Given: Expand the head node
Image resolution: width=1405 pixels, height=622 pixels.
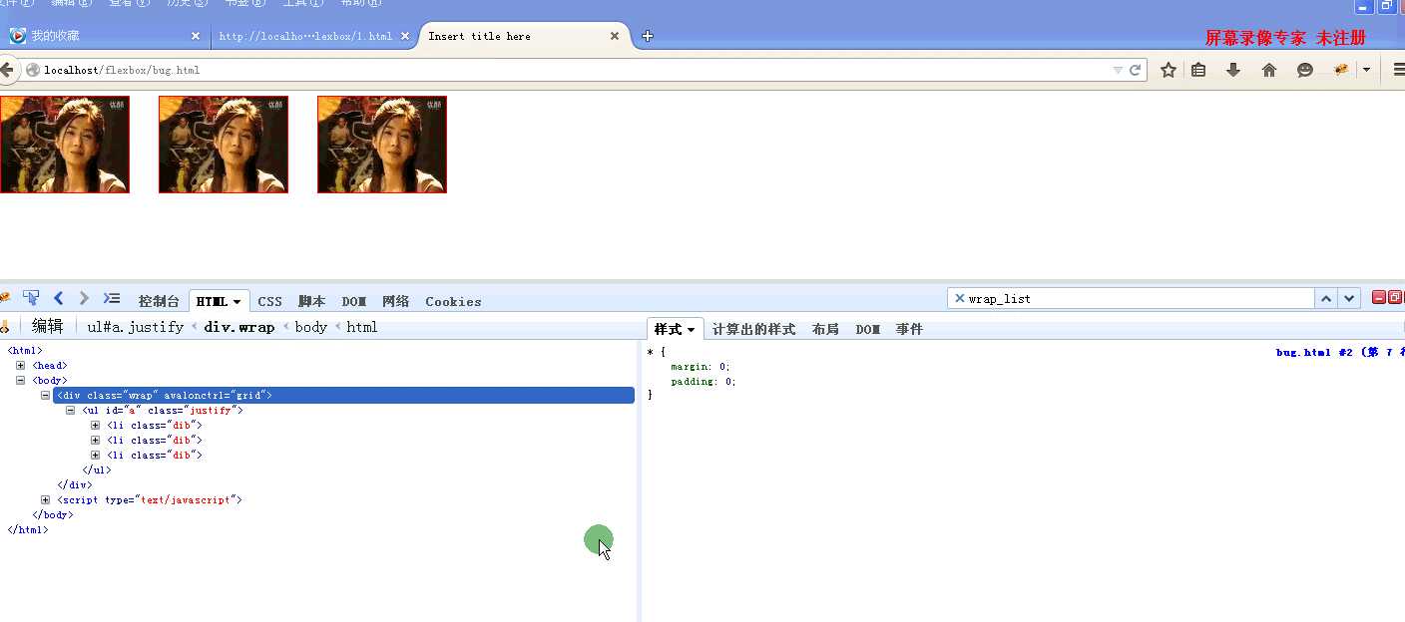Looking at the screenshot, I should tap(21, 366).
